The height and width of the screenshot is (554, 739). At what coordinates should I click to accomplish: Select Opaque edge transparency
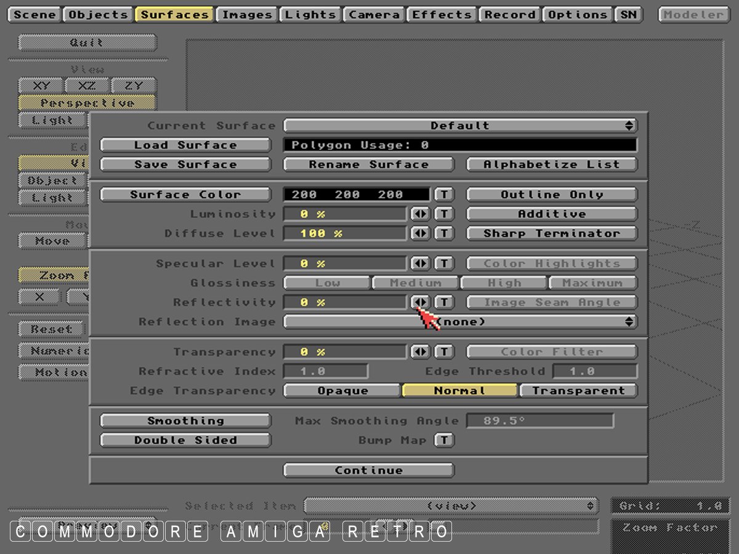(342, 391)
